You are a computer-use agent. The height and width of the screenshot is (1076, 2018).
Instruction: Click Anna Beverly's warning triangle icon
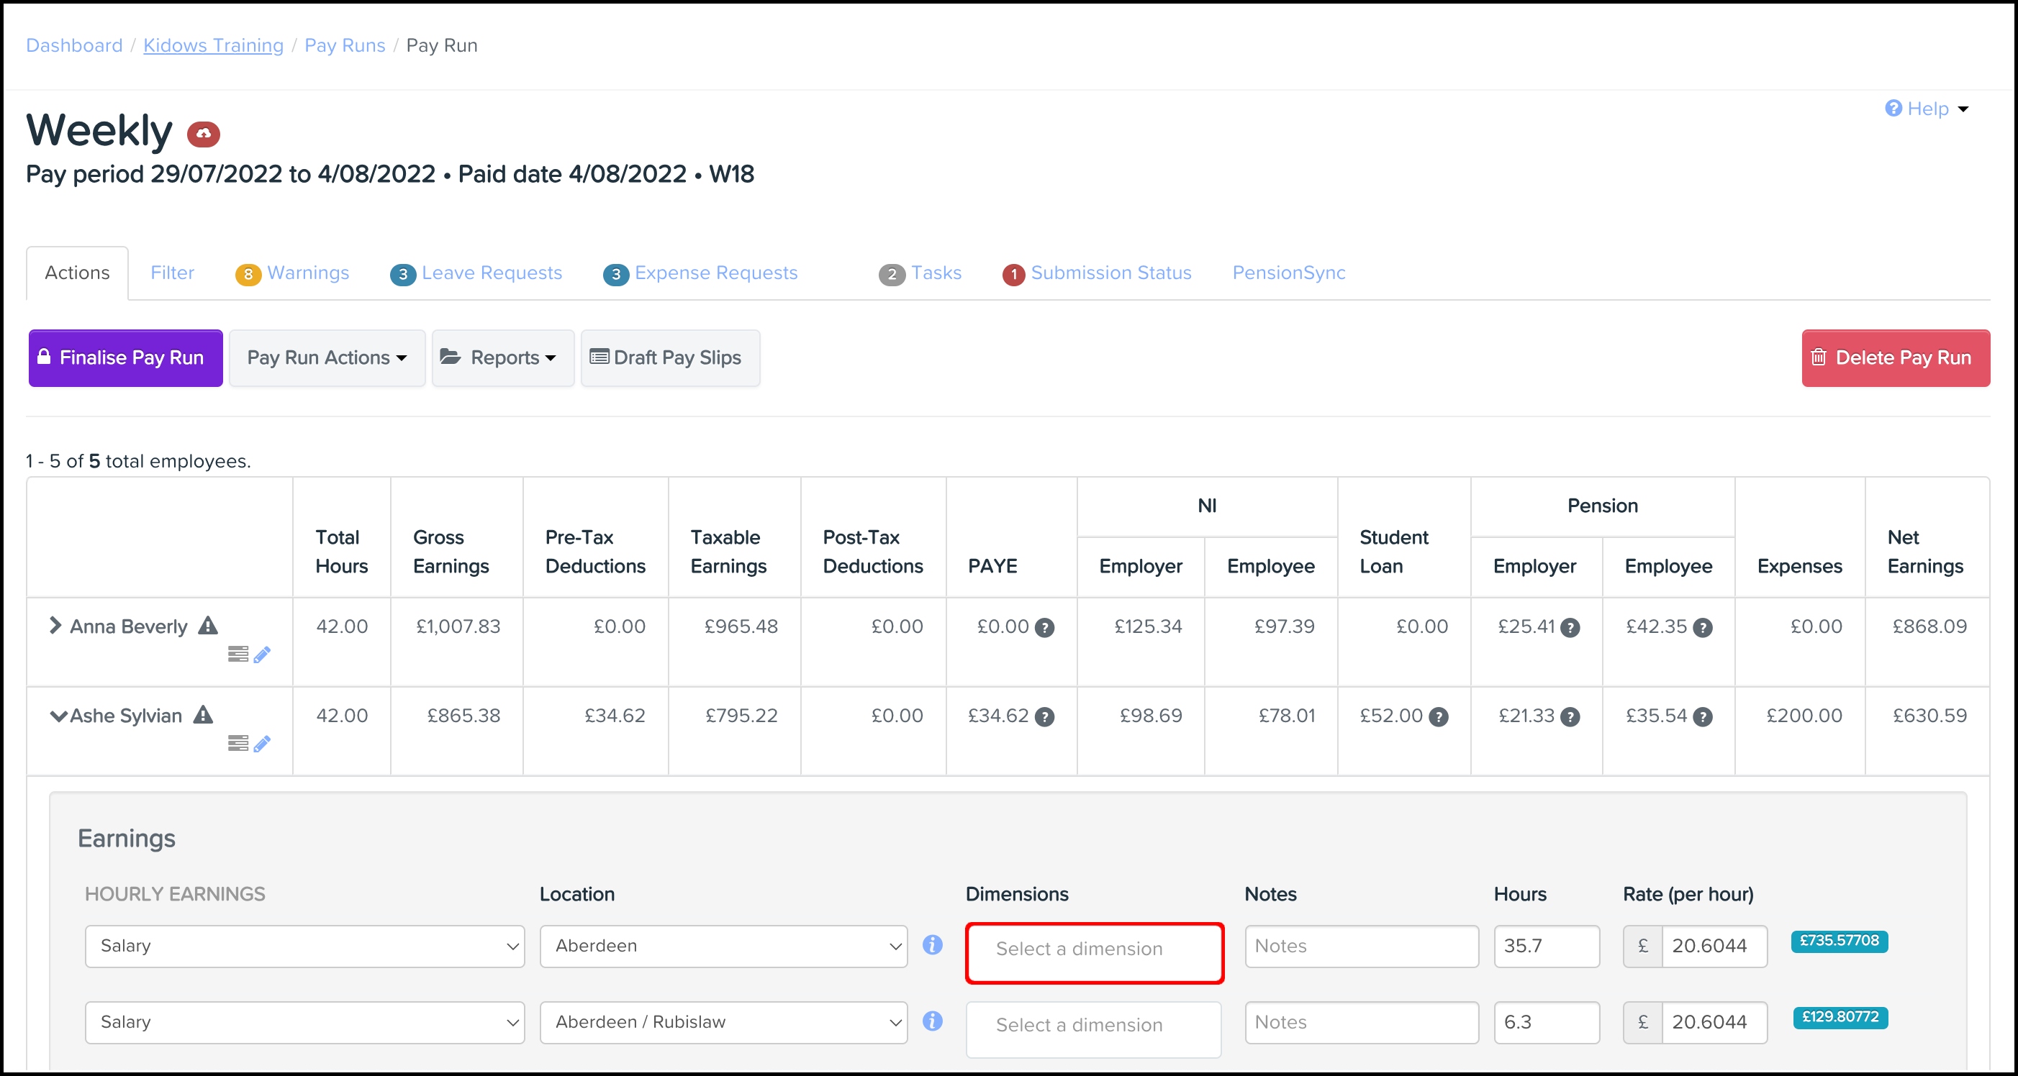click(207, 626)
